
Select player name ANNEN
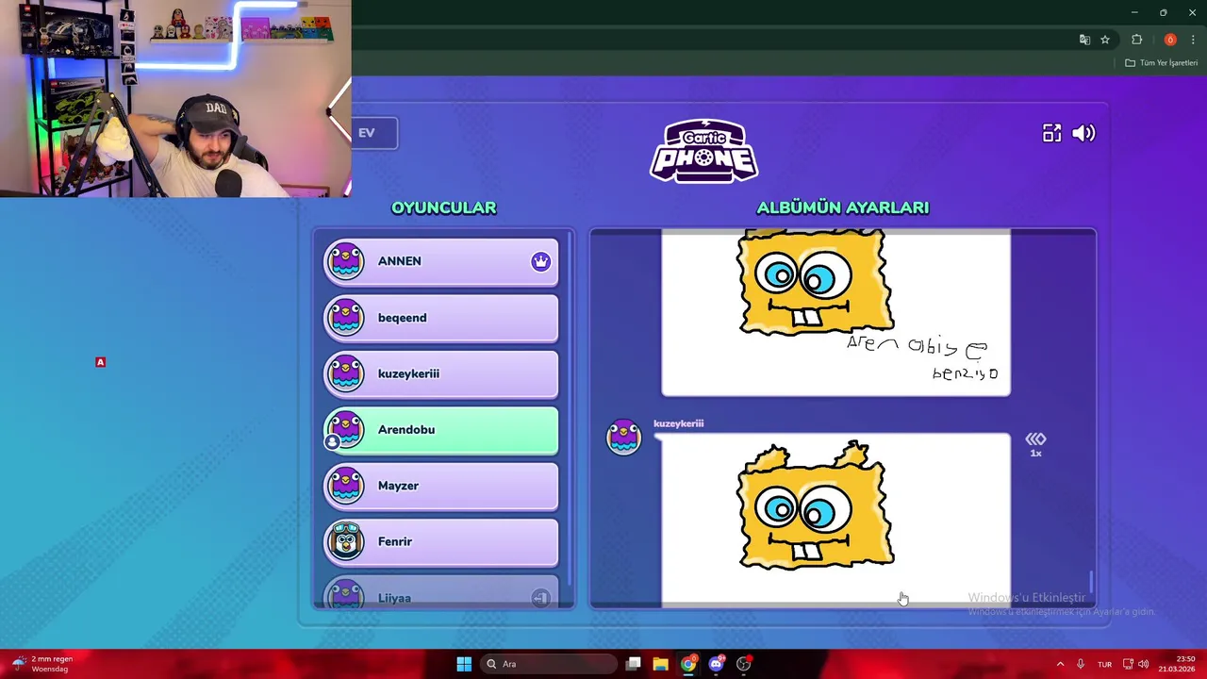click(400, 261)
